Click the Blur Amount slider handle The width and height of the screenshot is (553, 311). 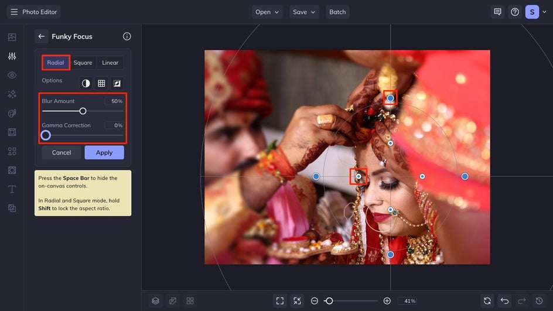tap(83, 111)
